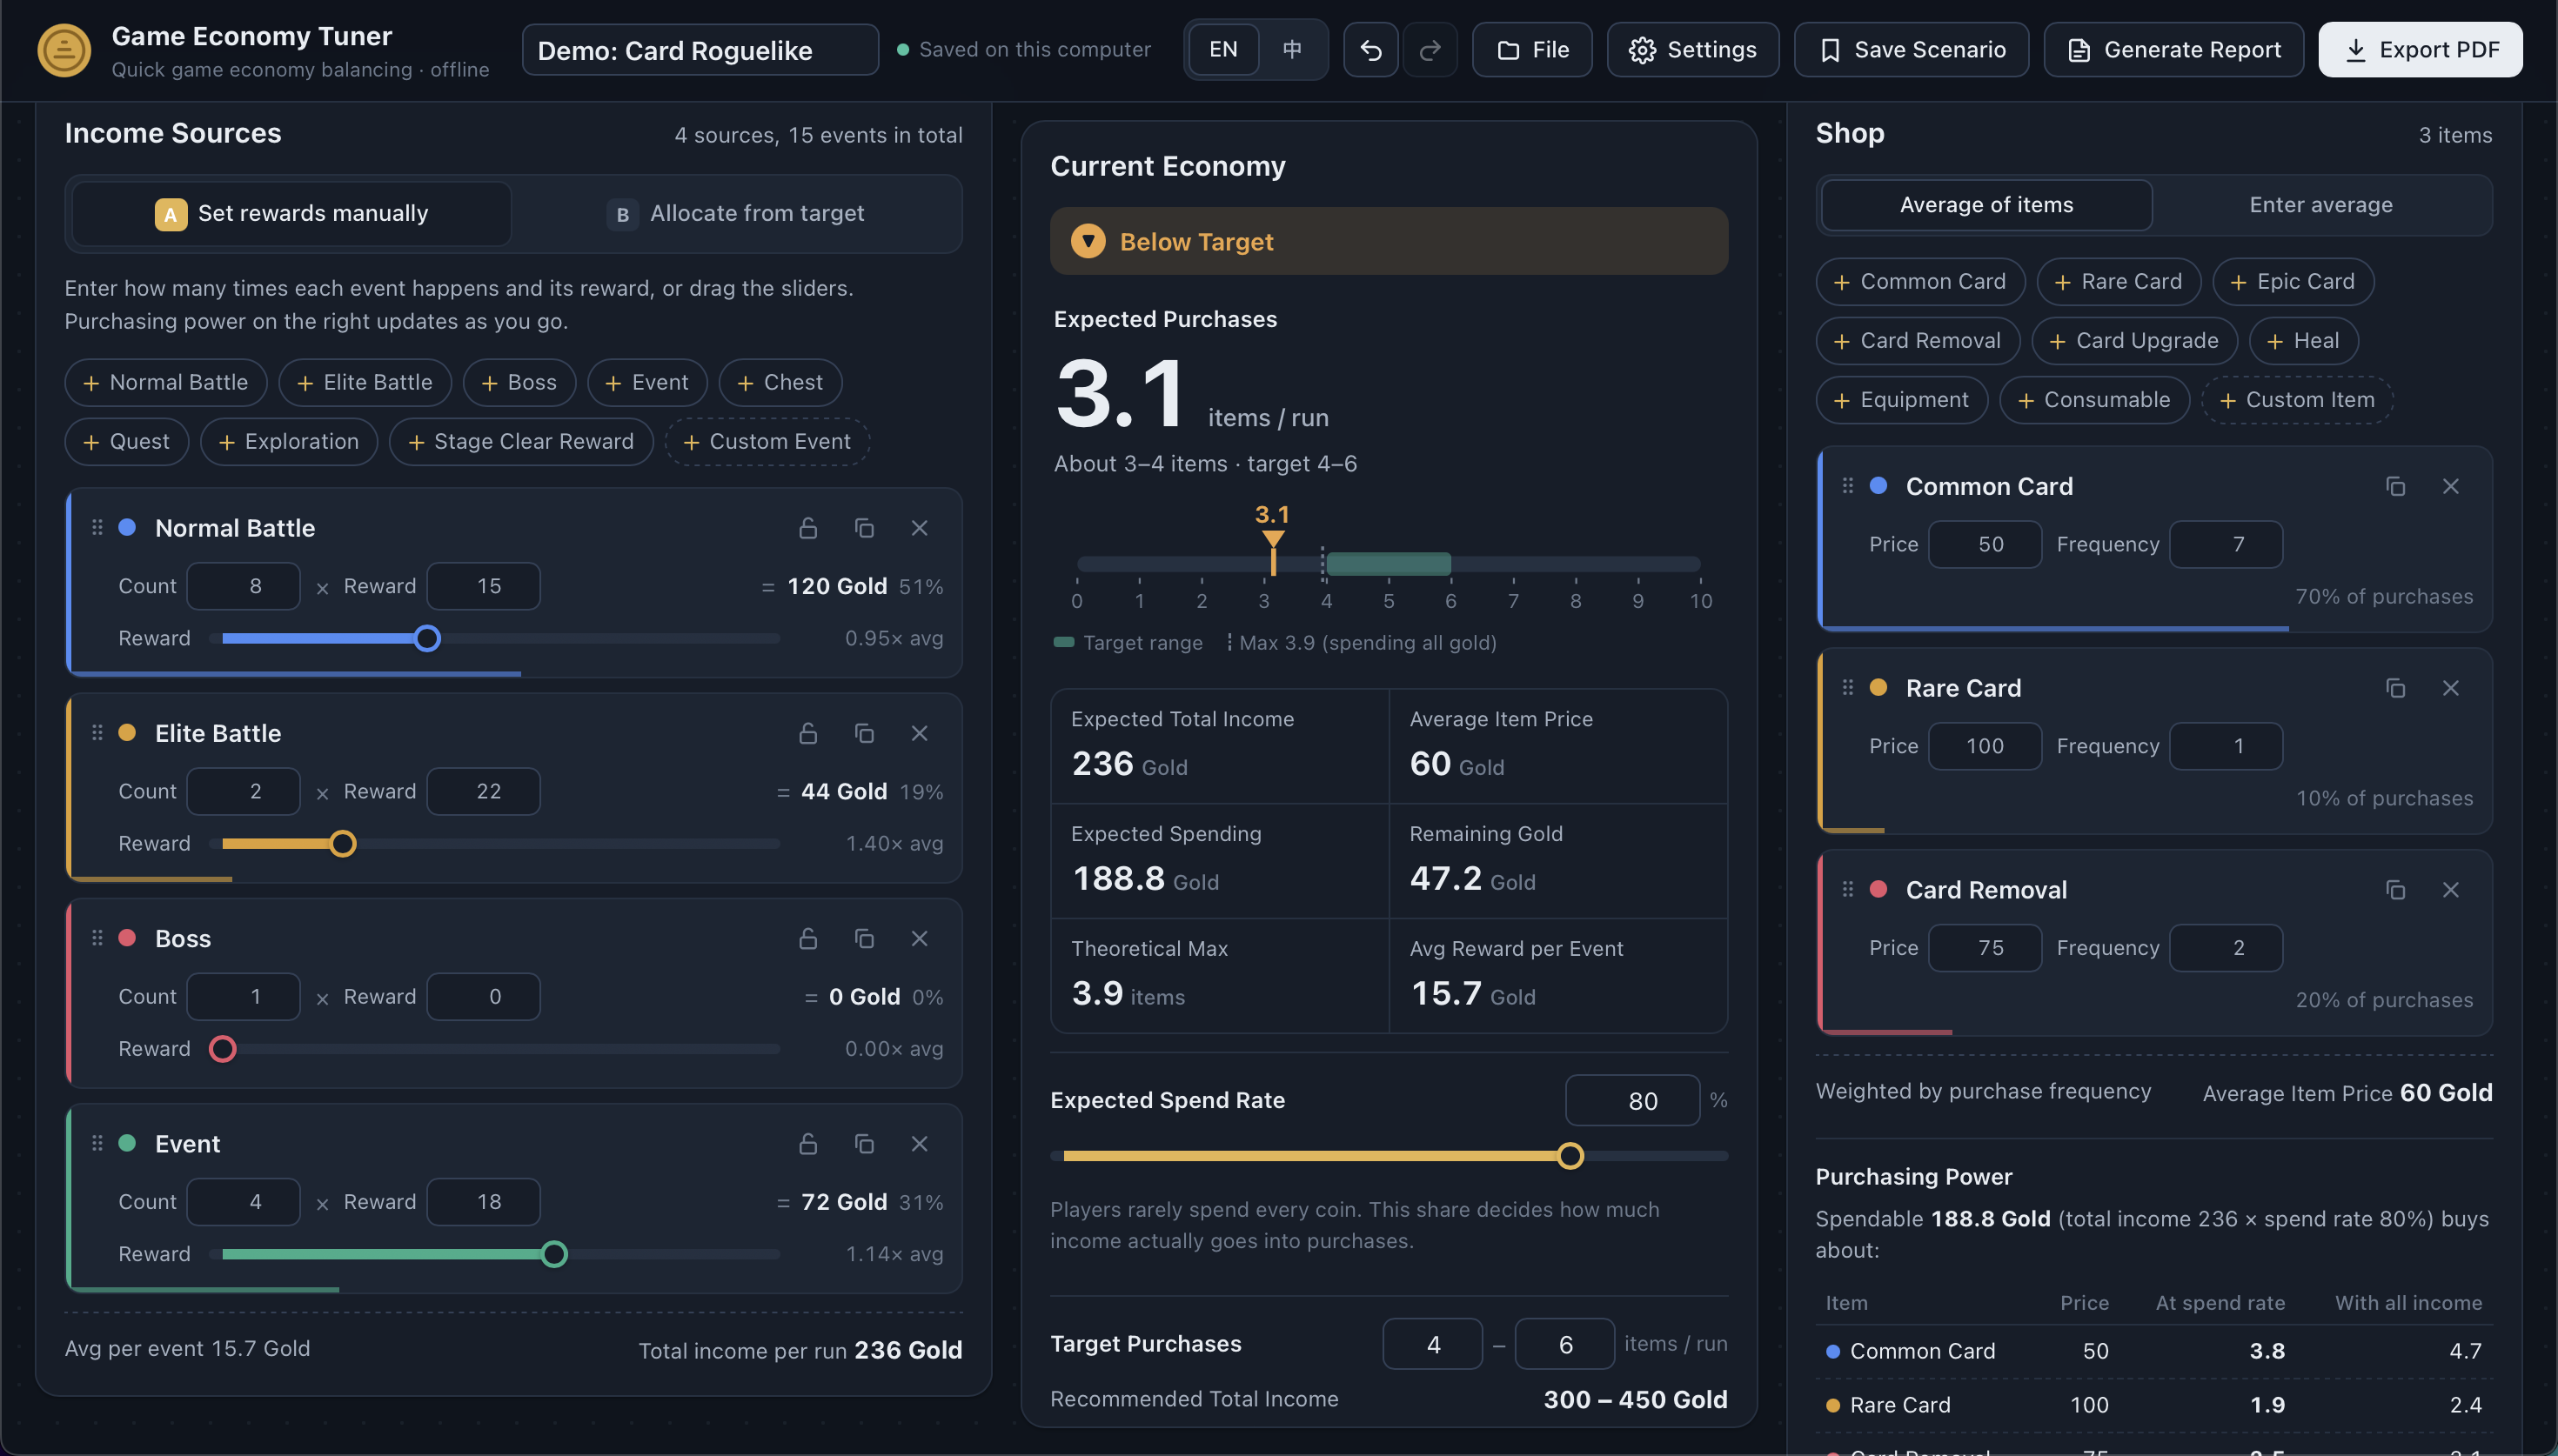The image size is (2558, 1456).
Task: Click Generate Report
Action: click(x=2173, y=50)
